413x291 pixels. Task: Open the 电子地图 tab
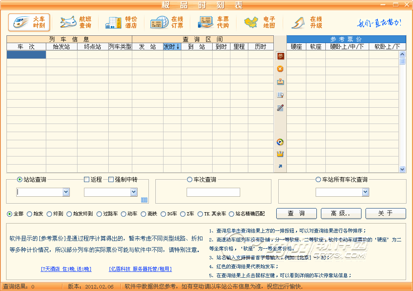(260, 22)
